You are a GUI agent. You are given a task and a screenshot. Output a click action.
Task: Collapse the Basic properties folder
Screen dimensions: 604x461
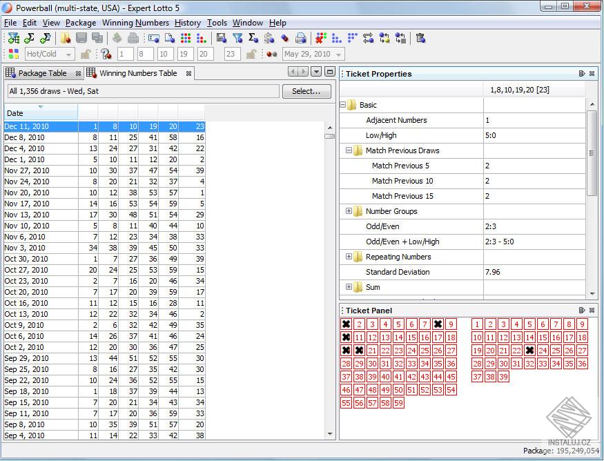tap(343, 104)
